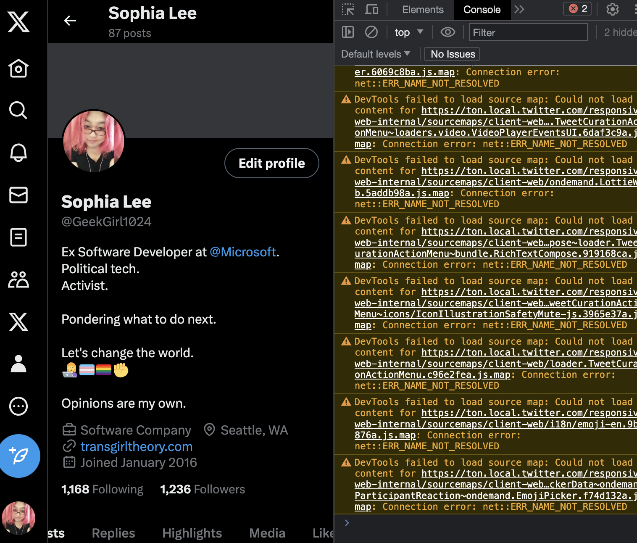Expand hidden DevTools tabs via the chevron
Image resolution: width=637 pixels, height=543 pixels.
coord(519,9)
